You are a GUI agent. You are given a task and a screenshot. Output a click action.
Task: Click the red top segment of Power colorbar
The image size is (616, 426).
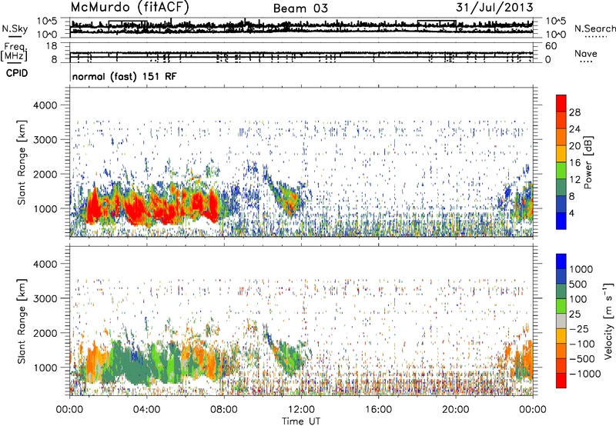(561, 103)
